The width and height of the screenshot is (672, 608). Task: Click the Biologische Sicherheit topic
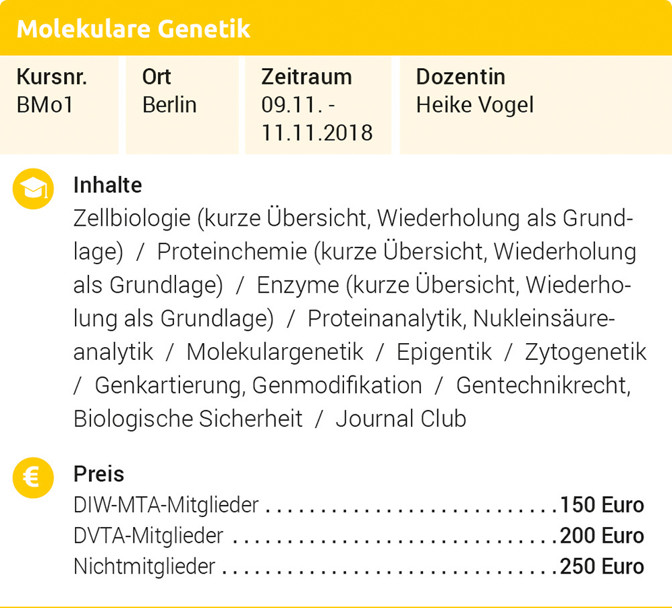pyautogui.click(x=188, y=419)
